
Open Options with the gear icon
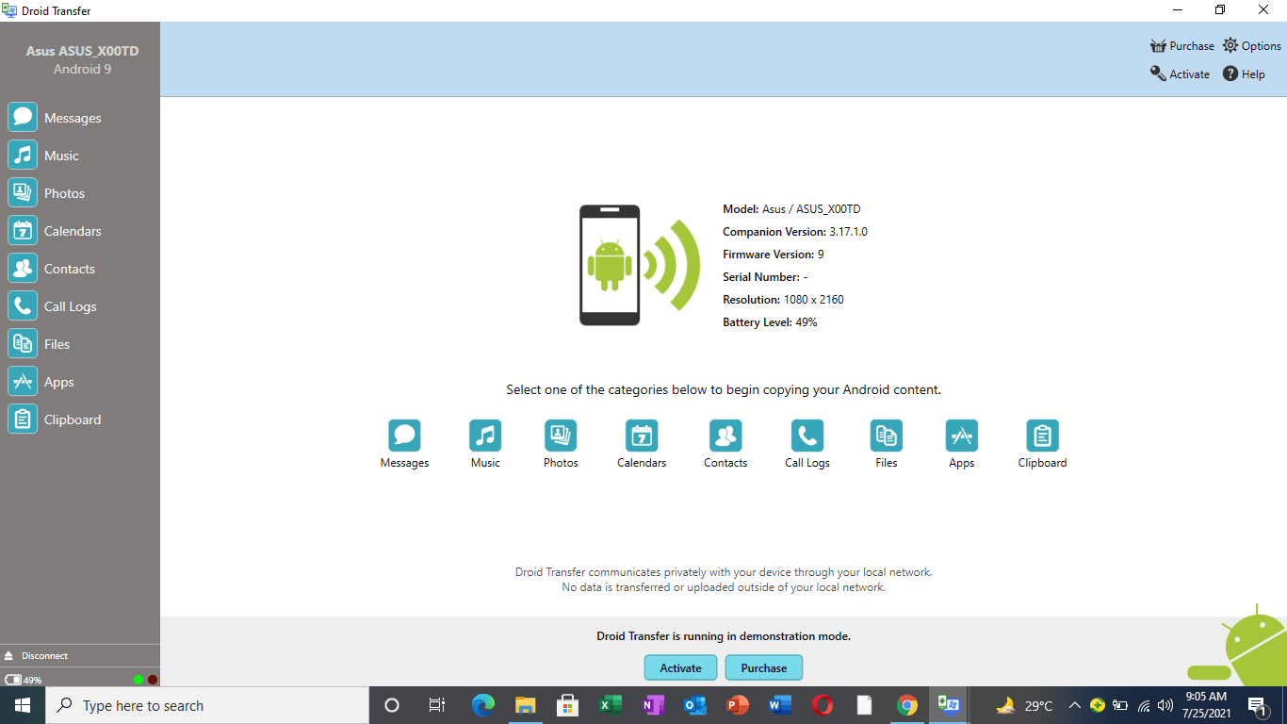click(1252, 46)
